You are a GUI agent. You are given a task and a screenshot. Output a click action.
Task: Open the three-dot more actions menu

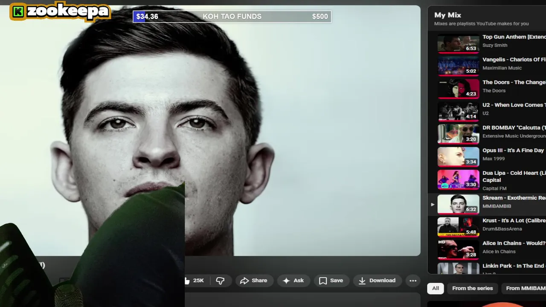click(x=413, y=281)
